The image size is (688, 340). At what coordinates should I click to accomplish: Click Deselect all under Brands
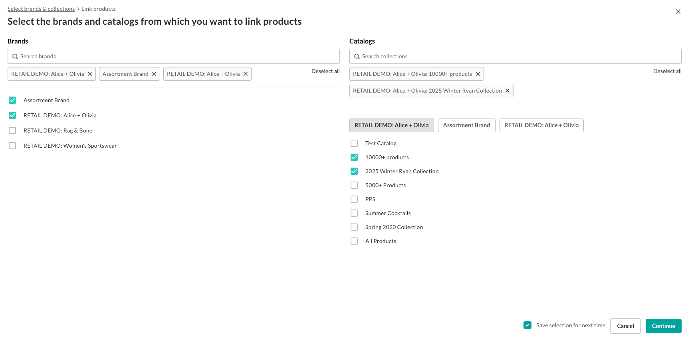(325, 71)
